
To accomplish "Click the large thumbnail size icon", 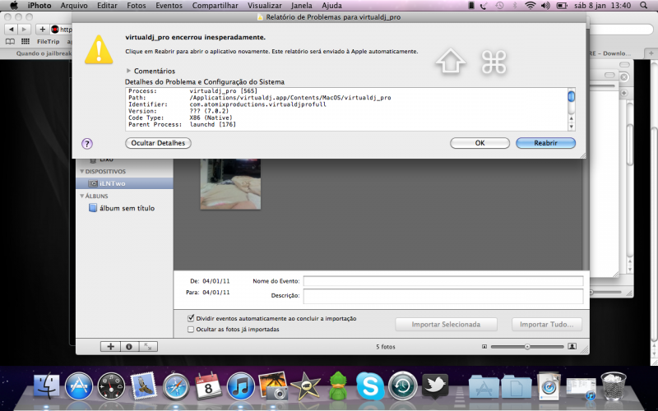I will (x=572, y=346).
